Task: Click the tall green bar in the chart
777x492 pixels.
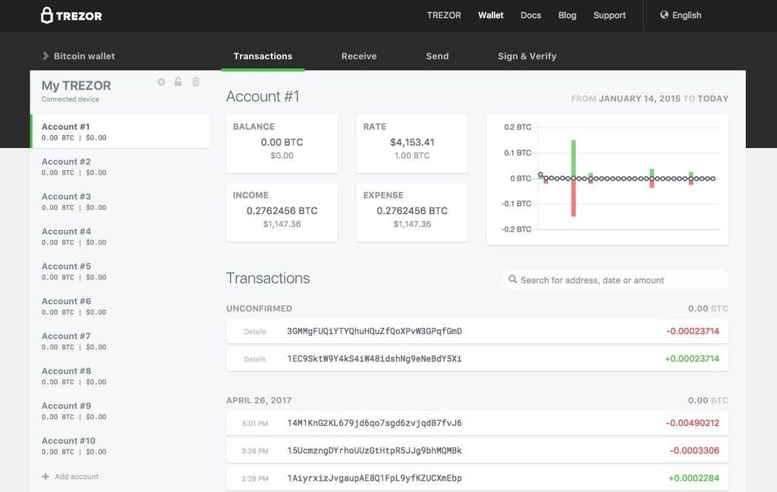Action: tap(574, 159)
